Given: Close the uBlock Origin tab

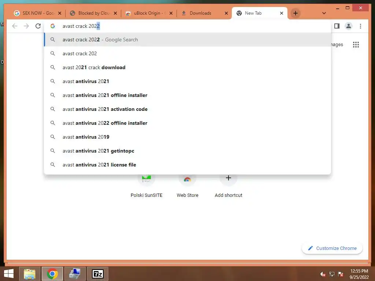Looking at the screenshot, I should coord(171,14).
